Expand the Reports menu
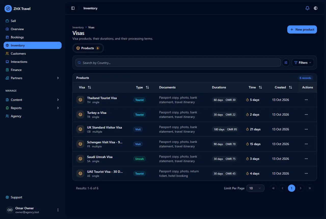 tap(33, 108)
